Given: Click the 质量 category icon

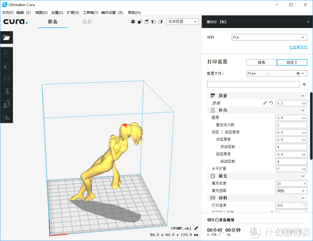Looking at the screenshot, I should (213, 96).
